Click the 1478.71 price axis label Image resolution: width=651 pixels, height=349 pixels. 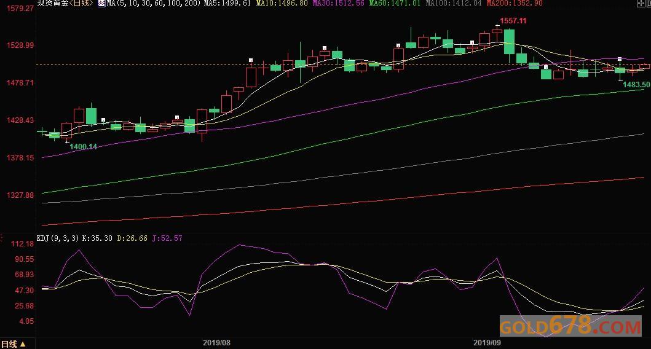pos(20,83)
